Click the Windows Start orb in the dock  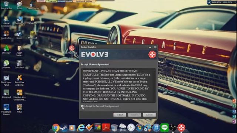[139, 127]
